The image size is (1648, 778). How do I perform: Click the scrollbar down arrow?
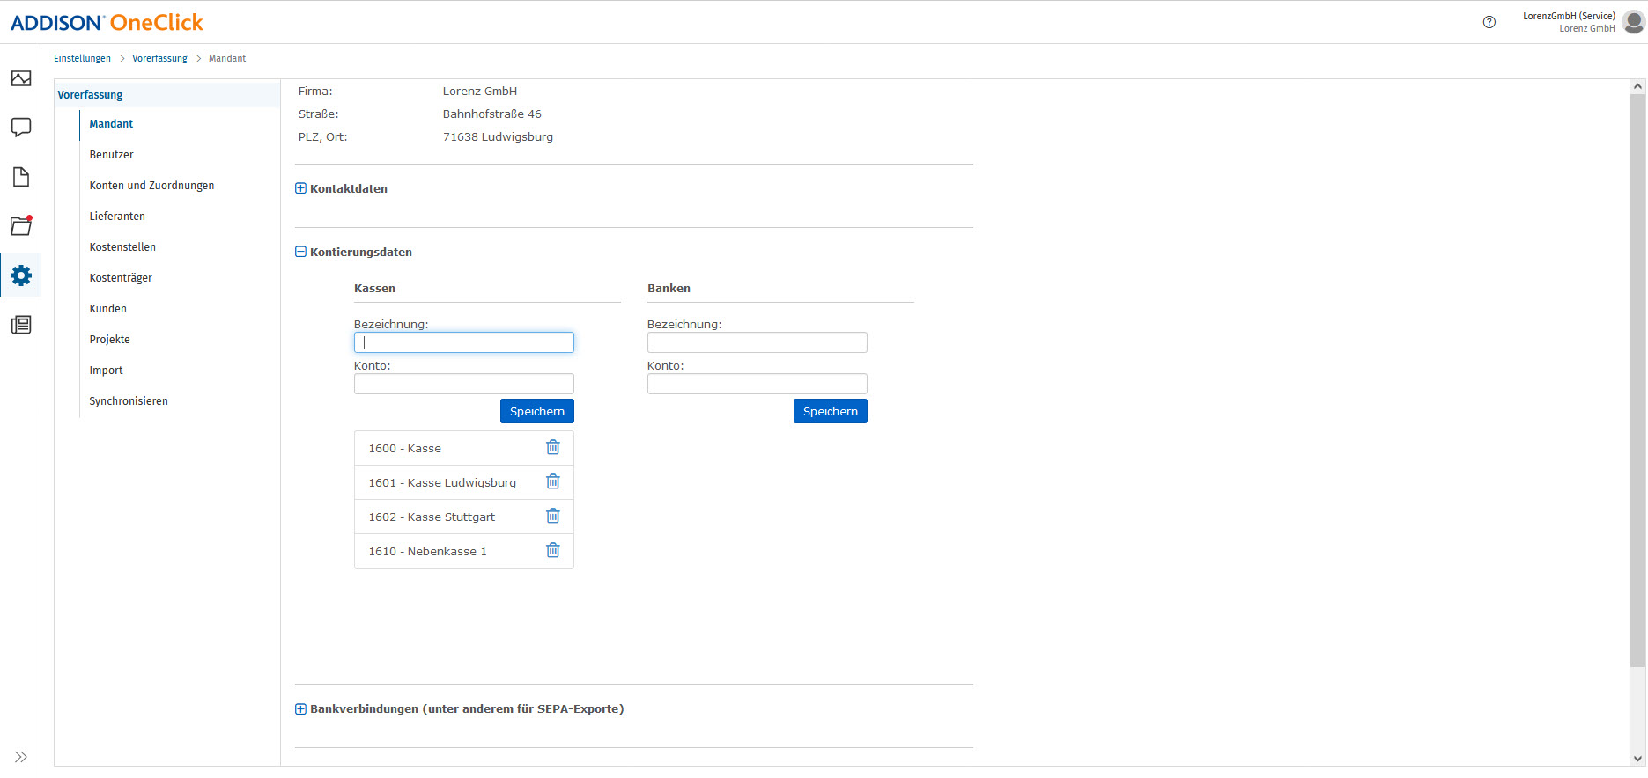pyautogui.click(x=1638, y=758)
